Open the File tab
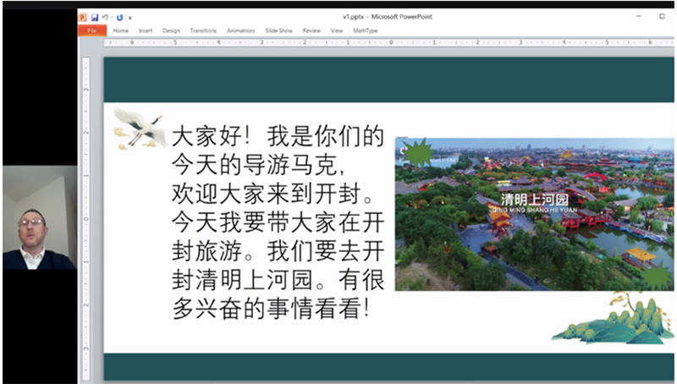This screenshot has height=384, width=677. [91, 30]
